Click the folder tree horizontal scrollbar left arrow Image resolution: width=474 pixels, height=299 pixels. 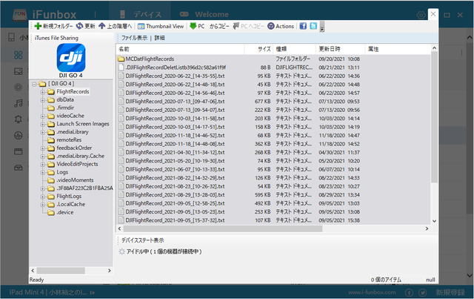(33, 271)
